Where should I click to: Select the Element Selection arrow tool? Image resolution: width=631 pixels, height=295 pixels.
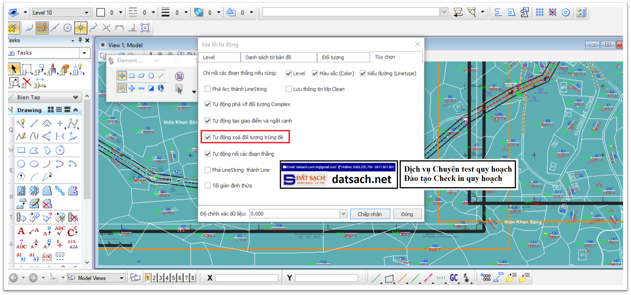[x=13, y=69]
